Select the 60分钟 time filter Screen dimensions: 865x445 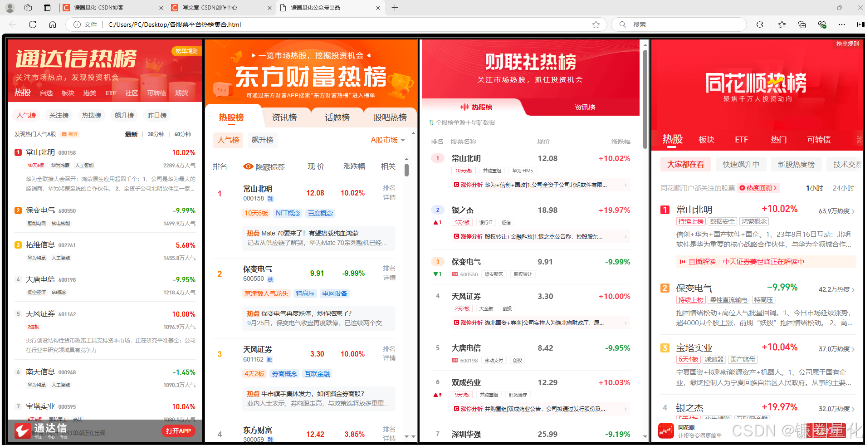[183, 134]
